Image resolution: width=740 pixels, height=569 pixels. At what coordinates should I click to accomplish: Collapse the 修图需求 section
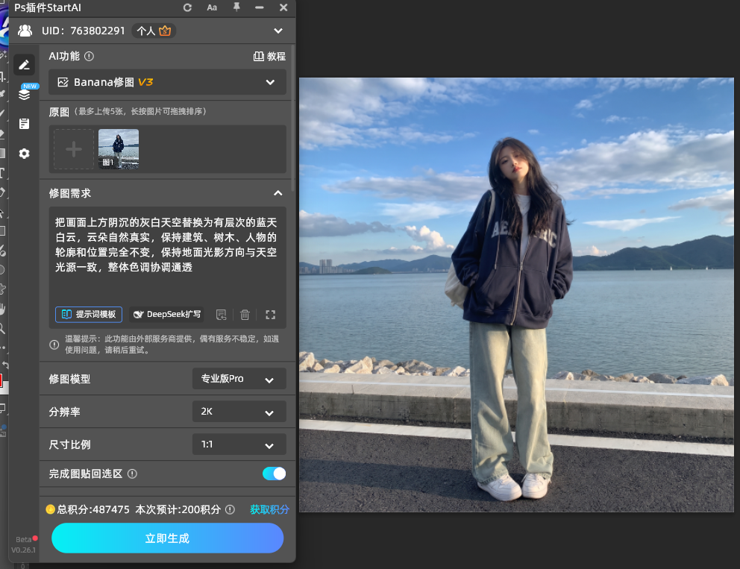pos(278,193)
